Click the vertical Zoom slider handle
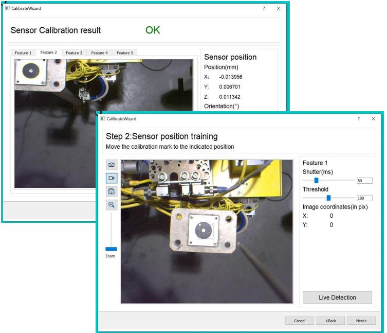Screen dimensions: 387x333 point(111,249)
